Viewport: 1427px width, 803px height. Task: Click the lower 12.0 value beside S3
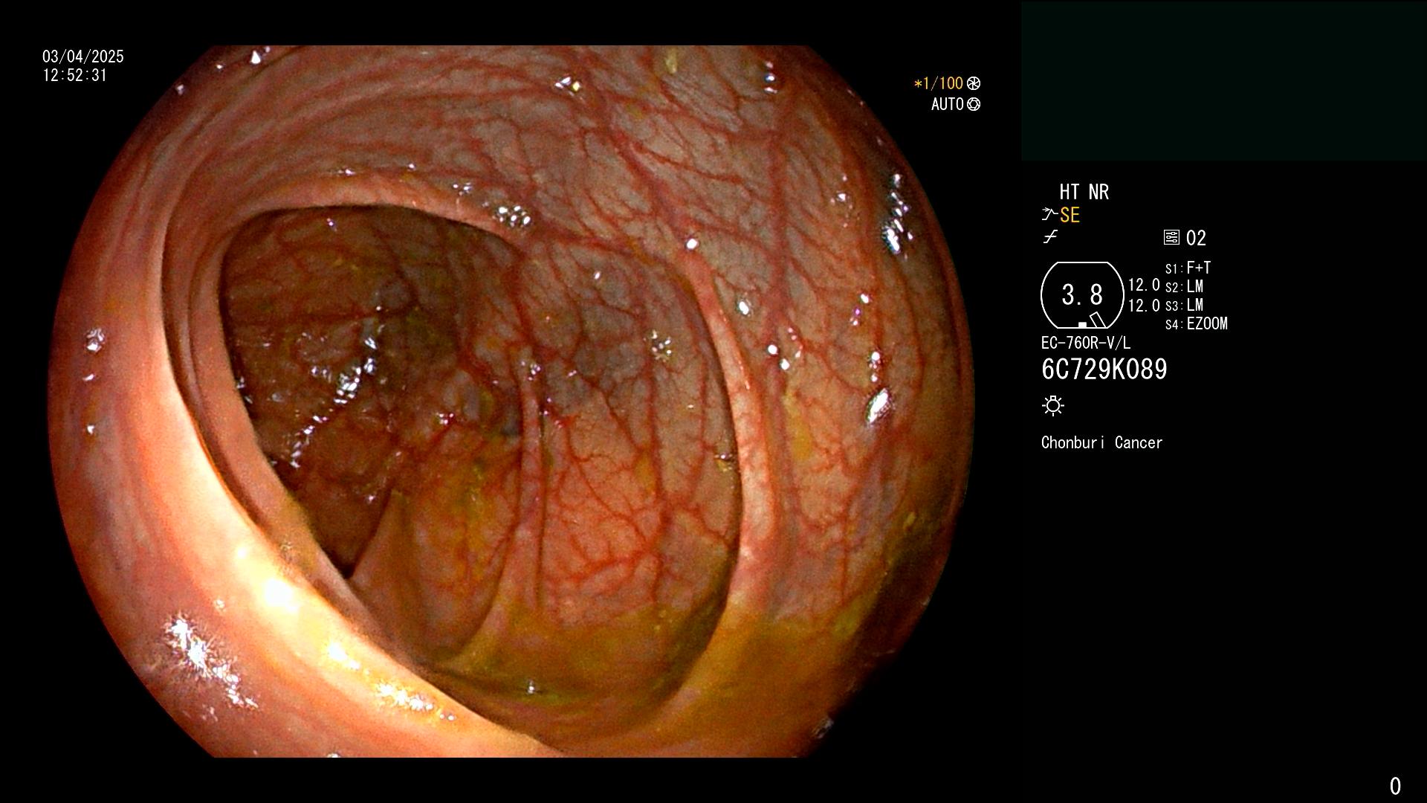pos(1144,305)
